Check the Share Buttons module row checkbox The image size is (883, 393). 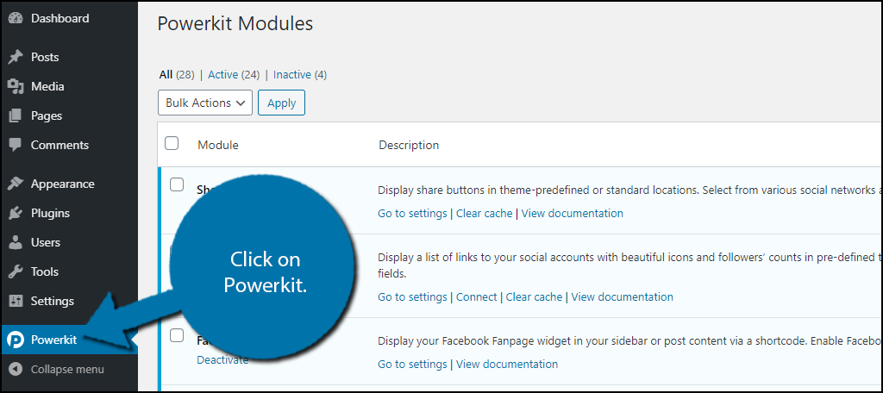[x=177, y=184]
